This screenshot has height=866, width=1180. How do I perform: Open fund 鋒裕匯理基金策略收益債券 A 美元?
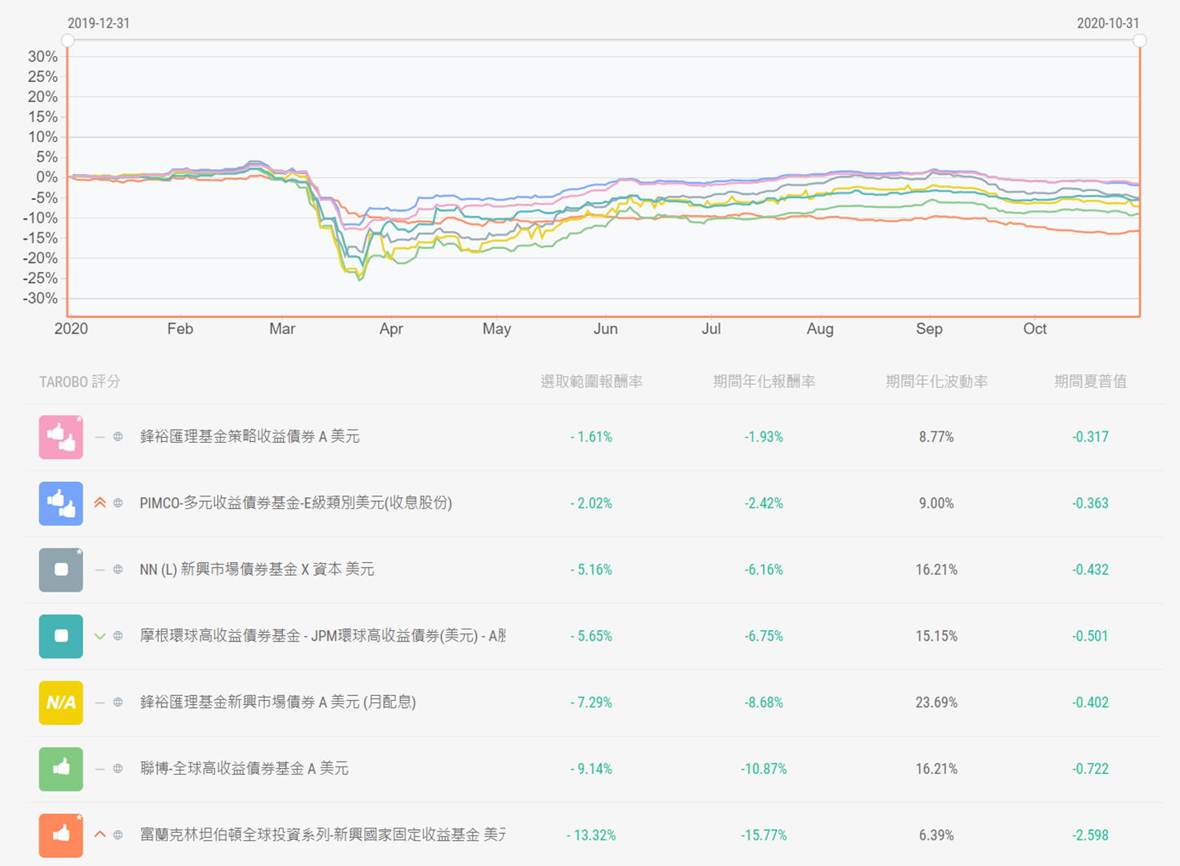click(250, 437)
